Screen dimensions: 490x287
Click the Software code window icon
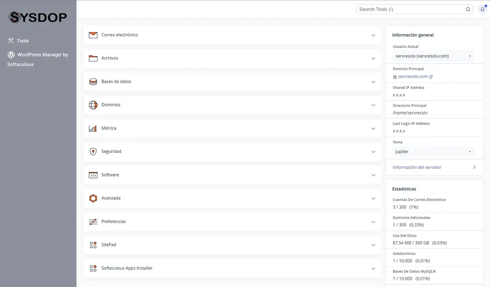pos(93,175)
